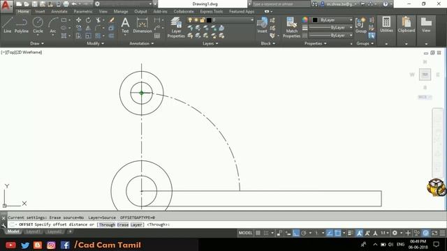Click the Save icon in quick access toolbar

coord(34,4)
